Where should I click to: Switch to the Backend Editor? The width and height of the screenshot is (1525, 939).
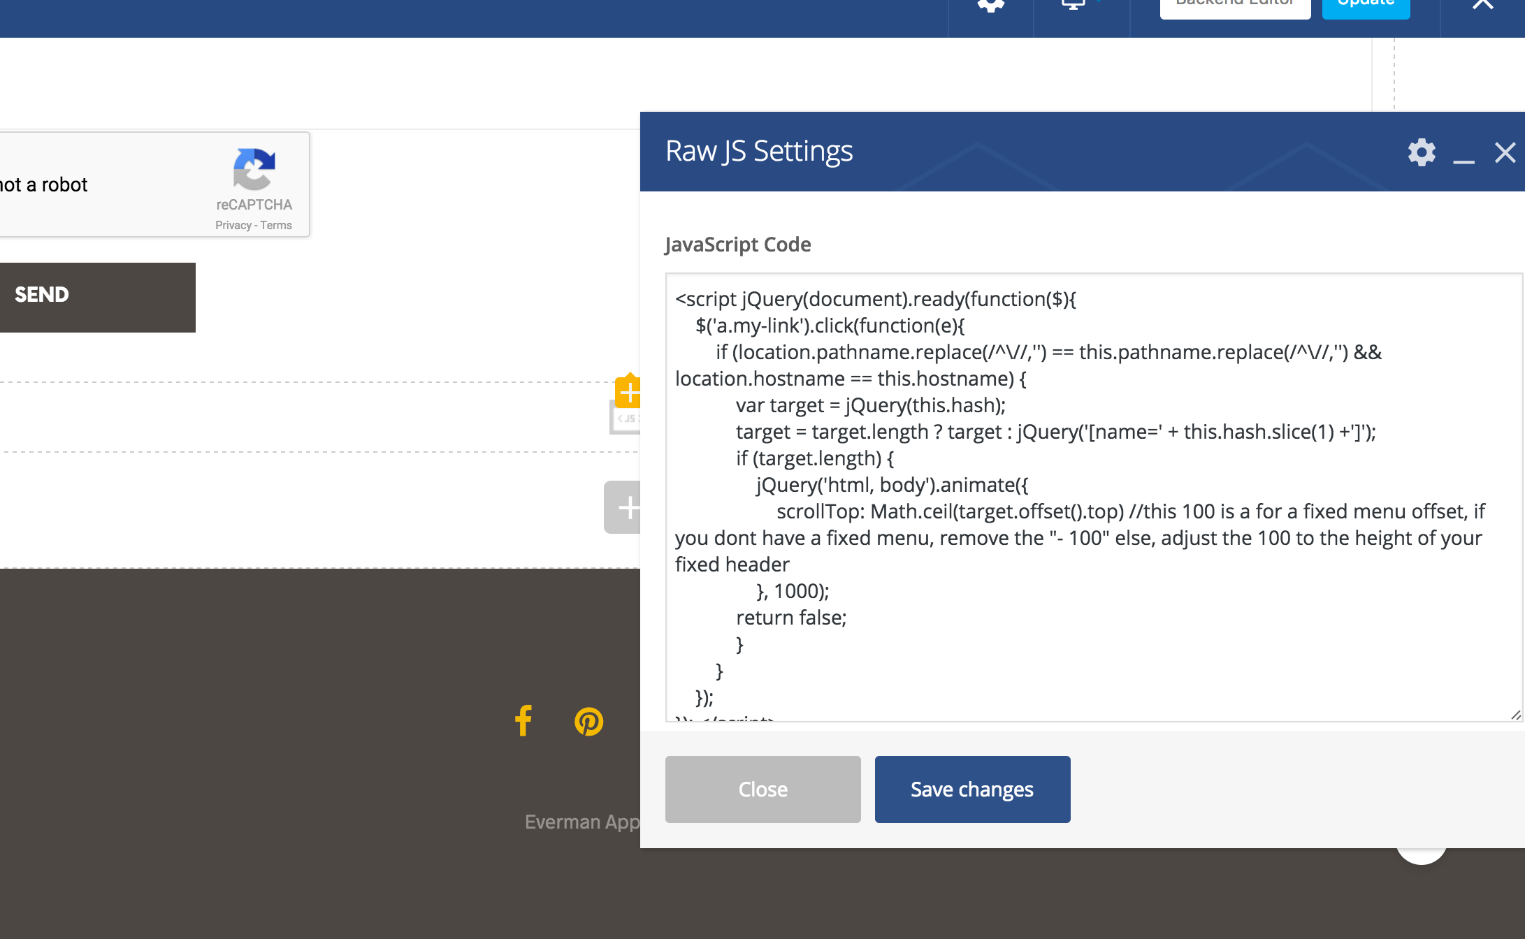(x=1234, y=6)
